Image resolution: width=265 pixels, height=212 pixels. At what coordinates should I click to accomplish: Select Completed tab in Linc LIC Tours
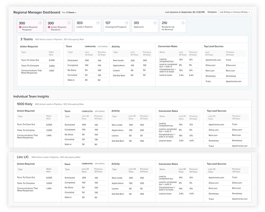point(87,164)
